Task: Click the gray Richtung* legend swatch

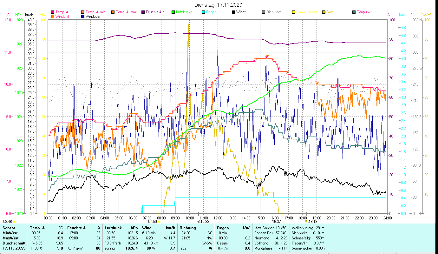Action: (264, 12)
